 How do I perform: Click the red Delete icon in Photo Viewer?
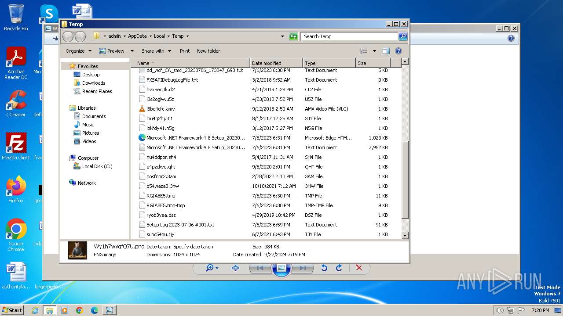[359, 268]
